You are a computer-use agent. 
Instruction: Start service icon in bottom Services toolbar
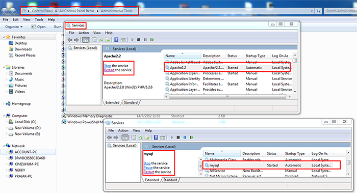click(172, 137)
